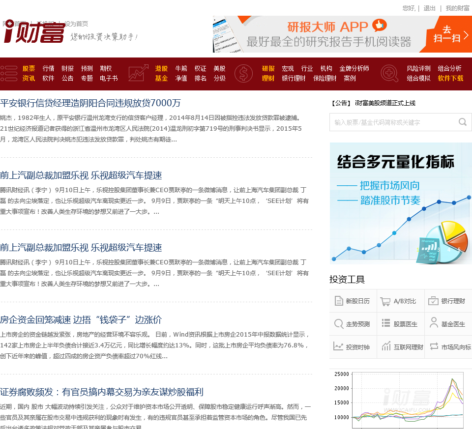The width and height of the screenshot is (472, 429).
Task: Open the 行情 menu item
Action: coord(48,69)
